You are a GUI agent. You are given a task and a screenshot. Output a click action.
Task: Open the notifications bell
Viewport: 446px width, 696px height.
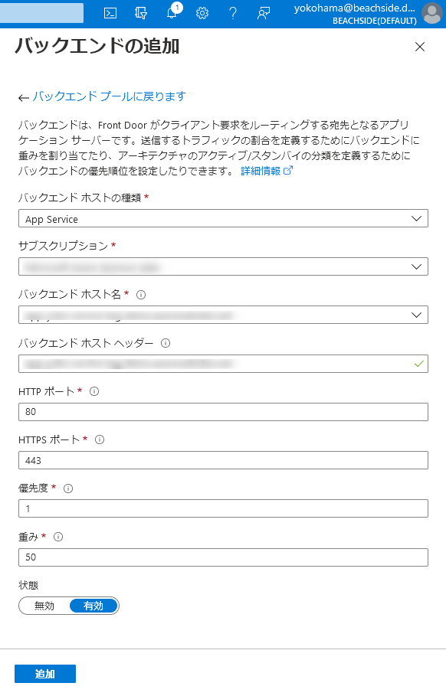point(171,13)
